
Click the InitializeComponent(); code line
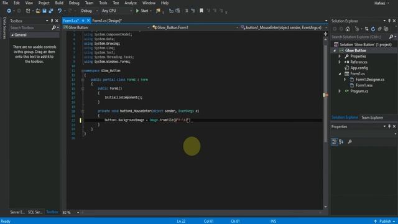124,97
